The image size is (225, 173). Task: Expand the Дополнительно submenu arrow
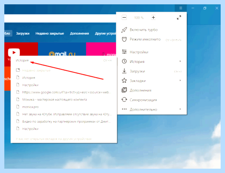180,109
